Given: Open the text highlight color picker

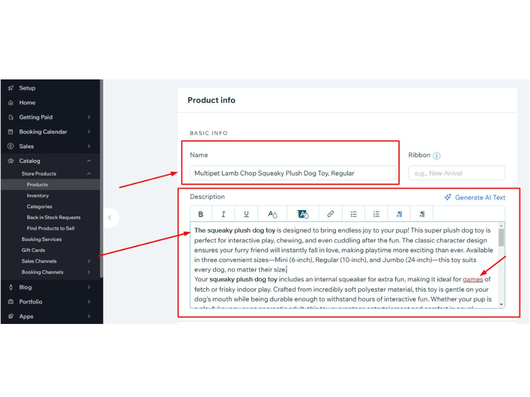Looking at the screenshot, I should coord(303,214).
